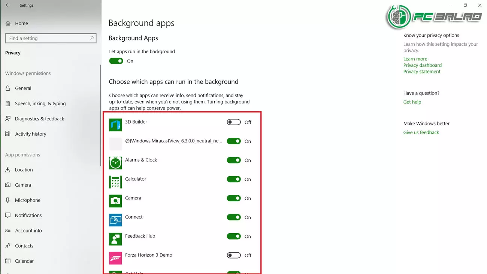
Task: Click the Learn more link
Action: tap(415, 59)
